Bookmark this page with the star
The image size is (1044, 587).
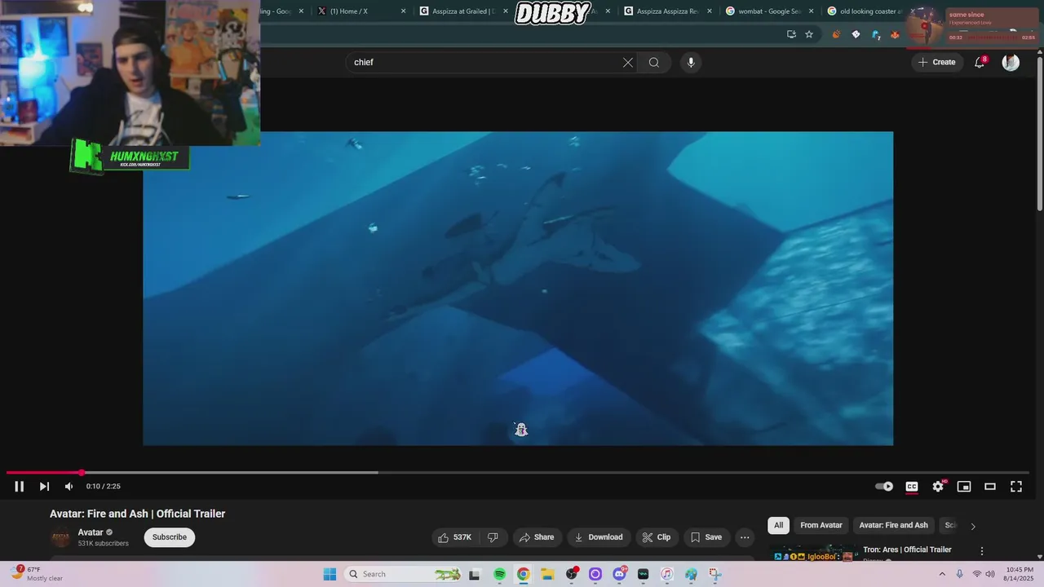pos(809,34)
